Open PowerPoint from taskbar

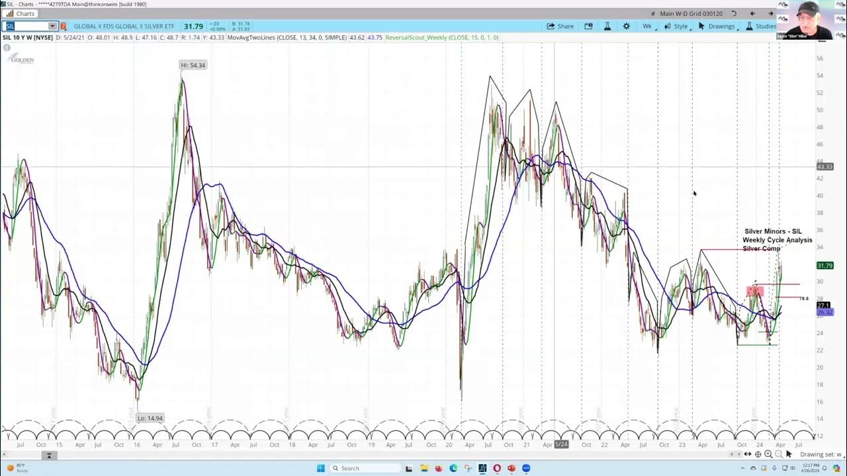(x=512, y=468)
